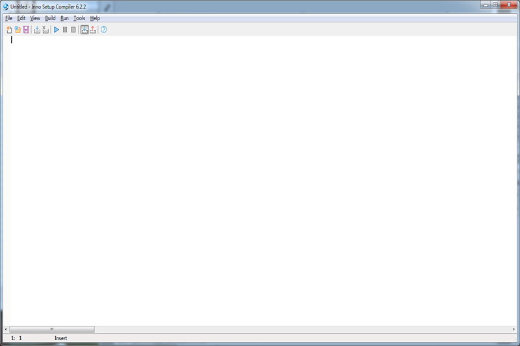Run the setup with play button

point(57,30)
